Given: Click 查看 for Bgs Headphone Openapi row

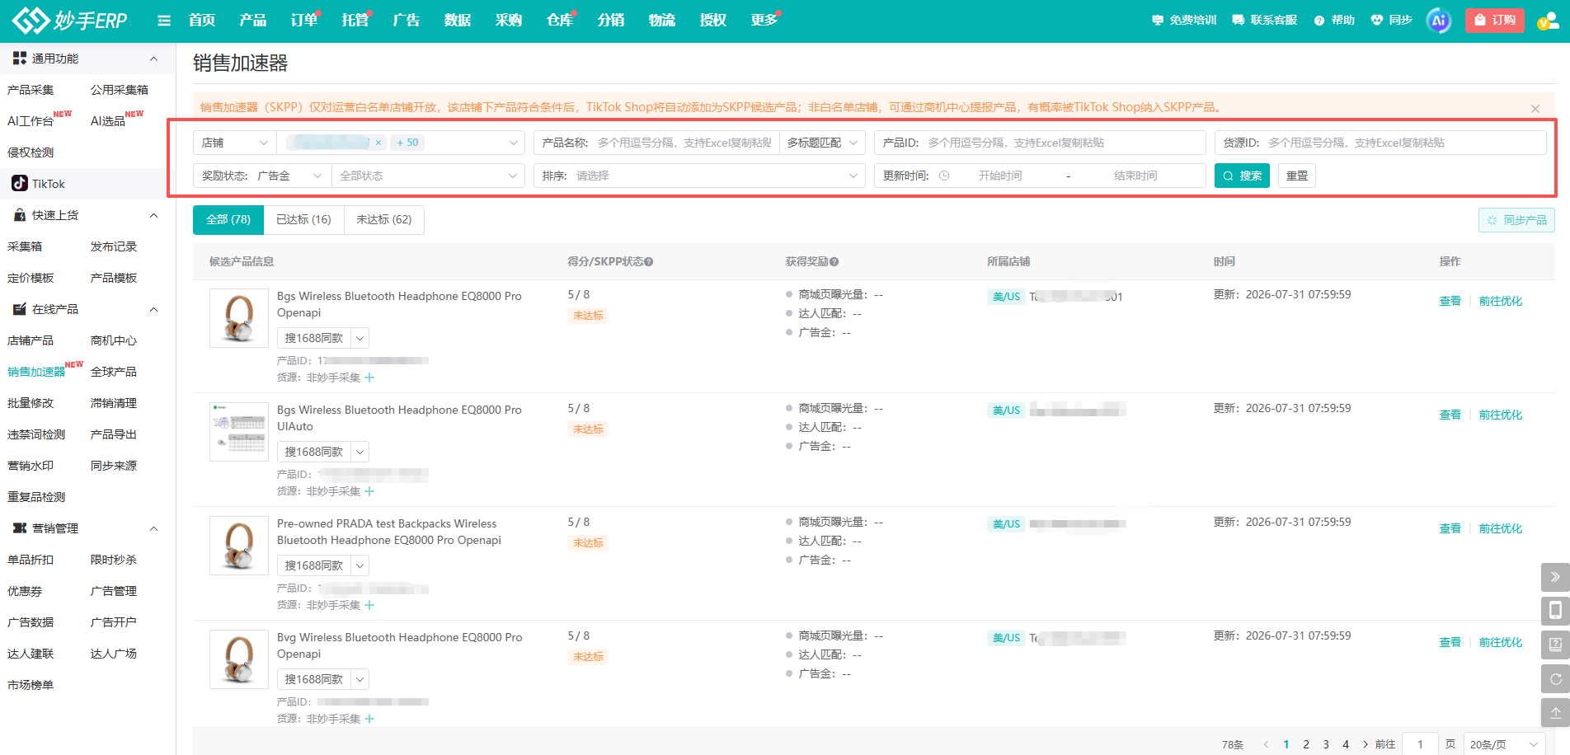Looking at the screenshot, I should (x=1450, y=301).
